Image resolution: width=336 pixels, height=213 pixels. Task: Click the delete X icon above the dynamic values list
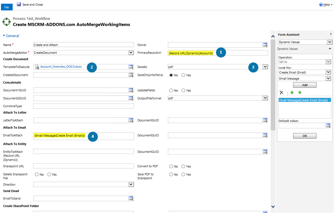tap(282, 92)
